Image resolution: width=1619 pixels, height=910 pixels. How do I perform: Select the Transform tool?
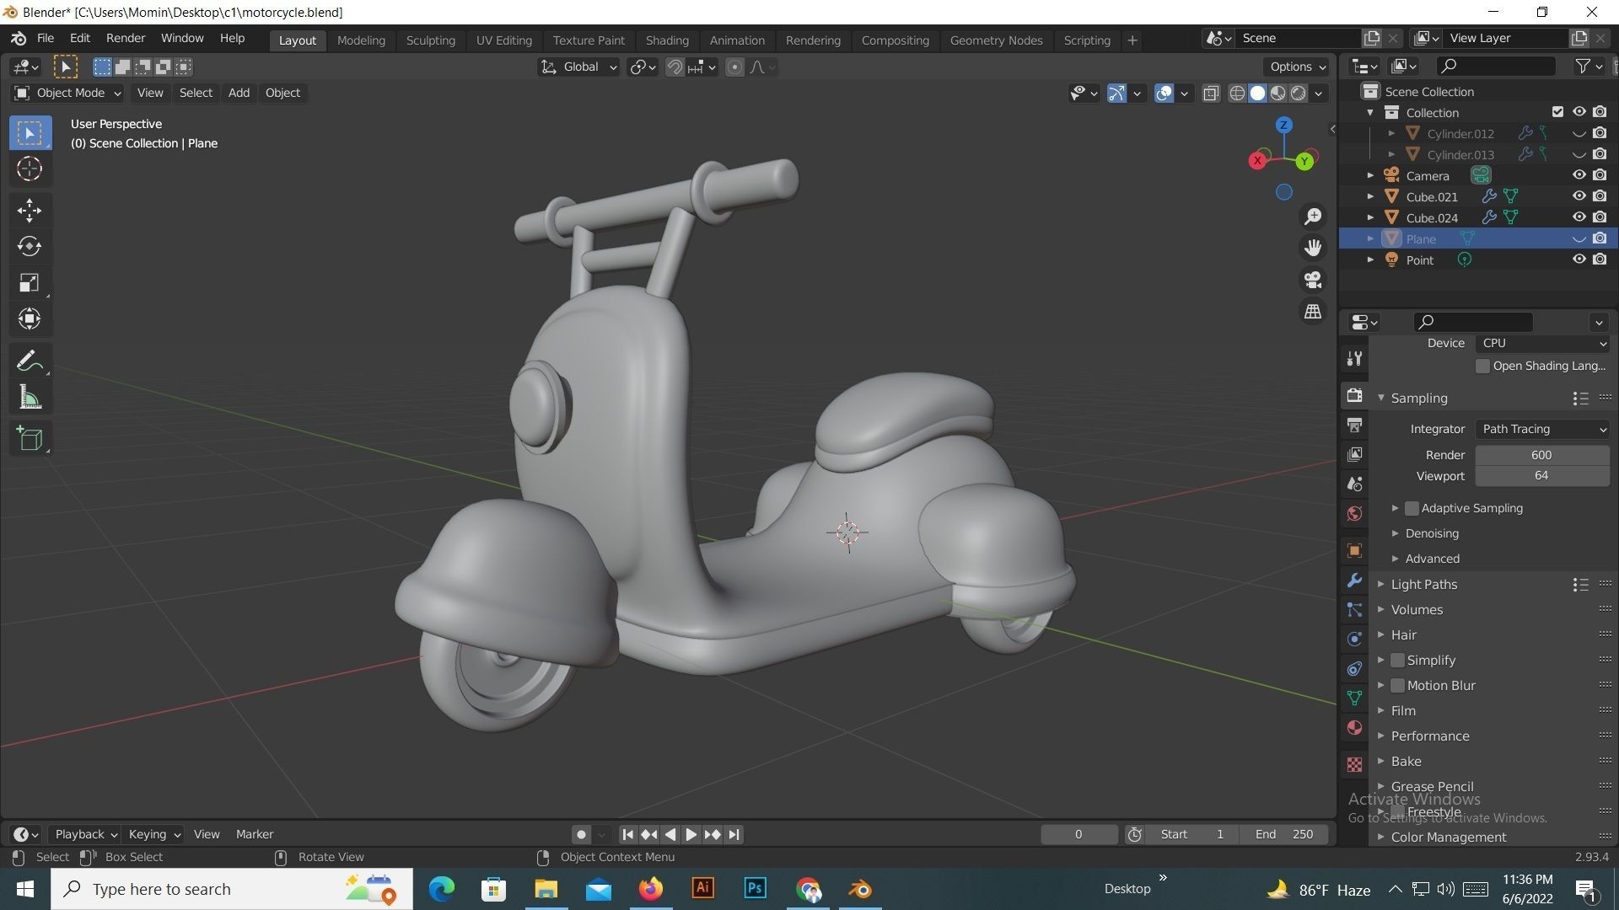(30, 318)
